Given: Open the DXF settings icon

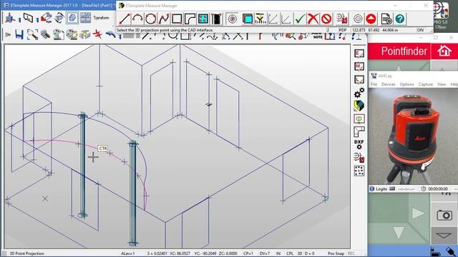Looking at the screenshot, I should (359, 144).
